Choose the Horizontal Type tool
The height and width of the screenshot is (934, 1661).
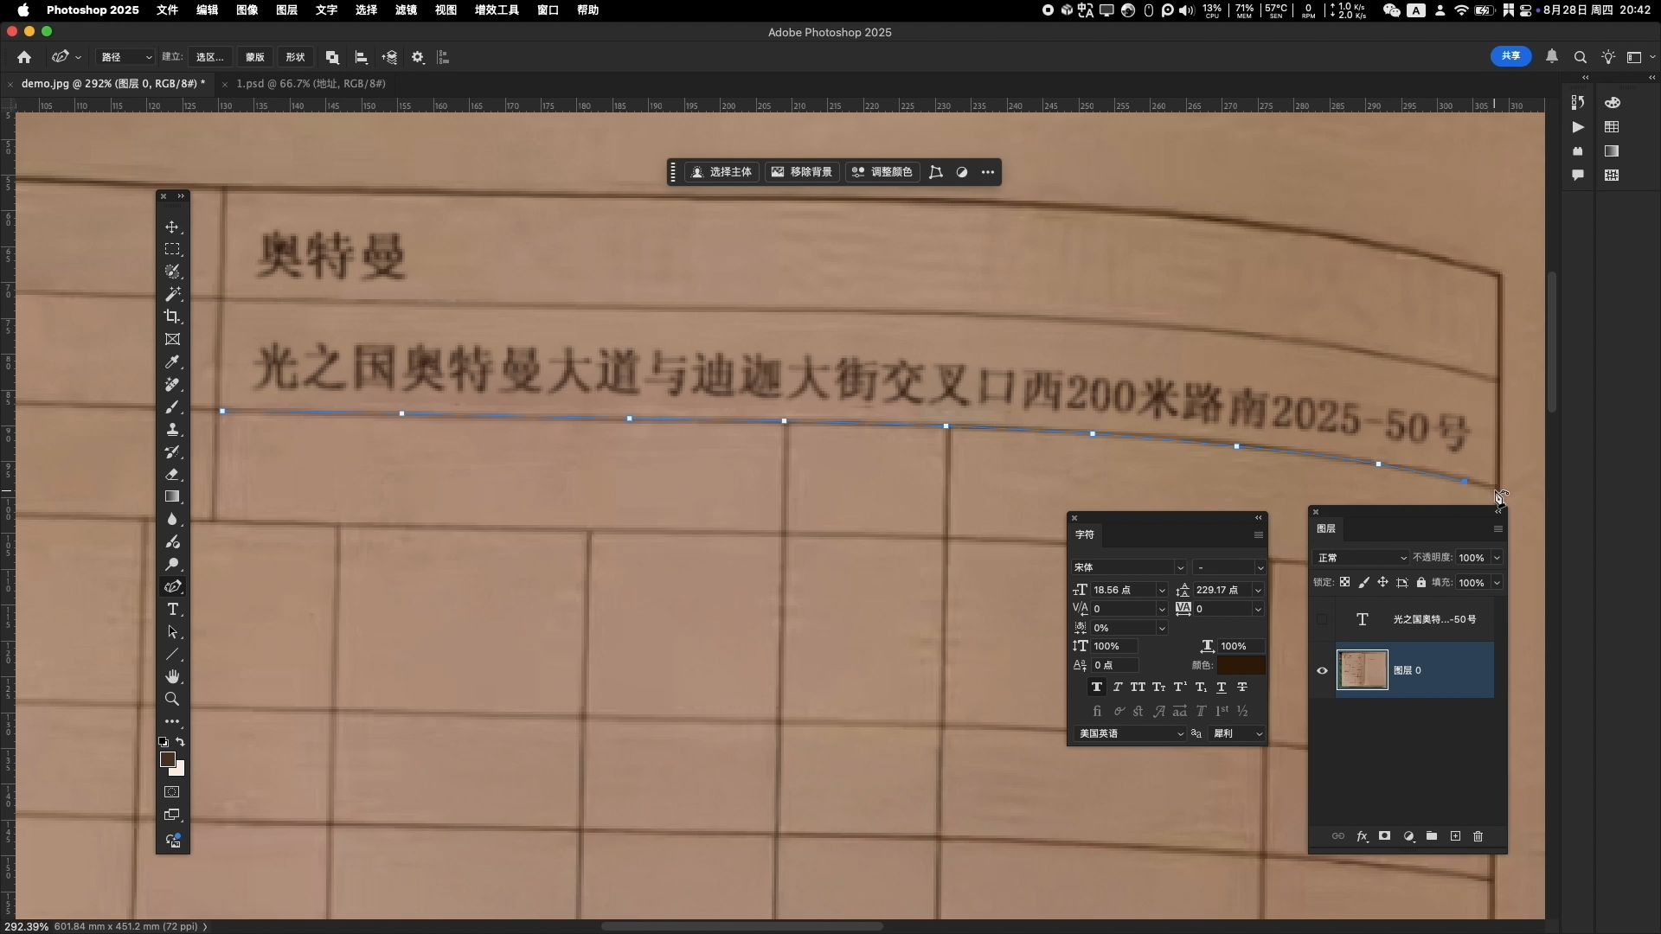pyautogui.click(x=172, y=609)
